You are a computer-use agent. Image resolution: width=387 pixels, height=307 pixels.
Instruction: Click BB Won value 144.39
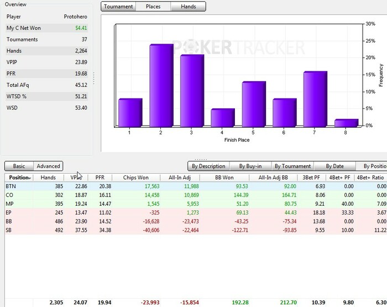[241, 195]
